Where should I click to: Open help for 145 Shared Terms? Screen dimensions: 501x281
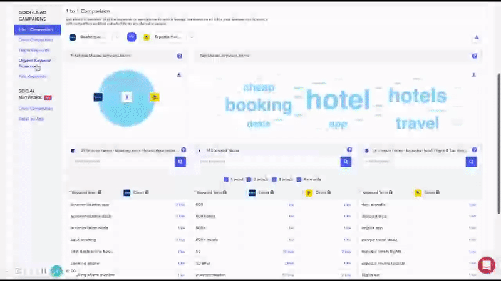click(349, 150)
